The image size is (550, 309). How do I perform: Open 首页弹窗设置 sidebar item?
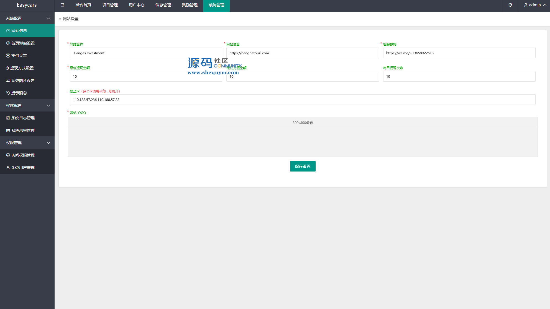[x=23, y=43]
